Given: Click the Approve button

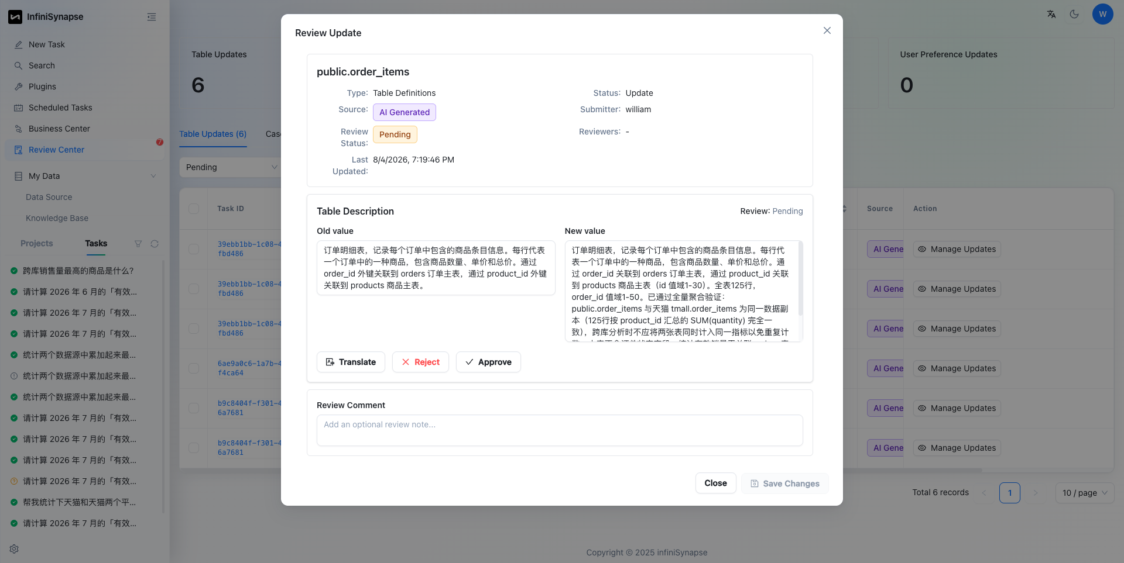Looking at the screenshot, I should pyautogui.click(x=488, y=362).
